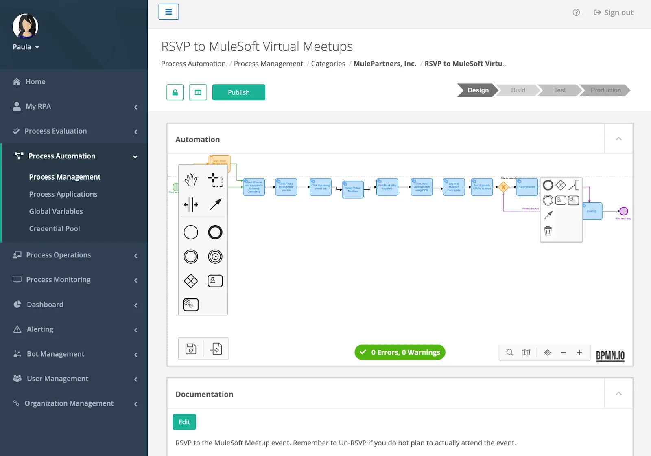The width and height of the screenshot is (651, 456).
Task: Create an end event from the palette
Action: (x=215, y=232)
